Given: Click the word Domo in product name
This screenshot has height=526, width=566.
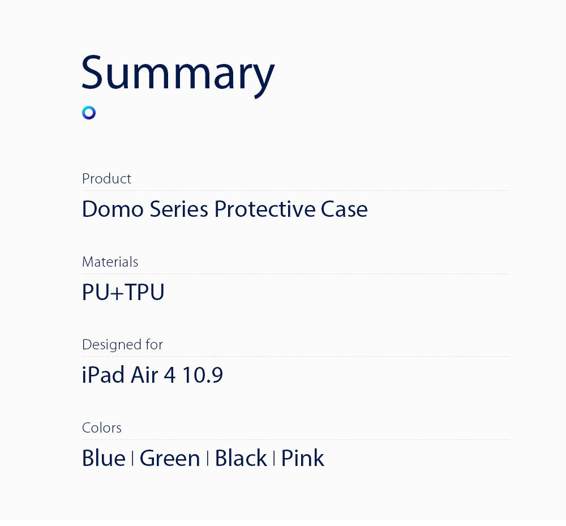Looking at the screenshot, I should pyautogui.click(x=113, y=209).
